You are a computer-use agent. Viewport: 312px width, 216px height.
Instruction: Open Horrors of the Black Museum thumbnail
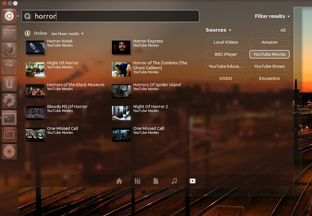click(35, 91)
